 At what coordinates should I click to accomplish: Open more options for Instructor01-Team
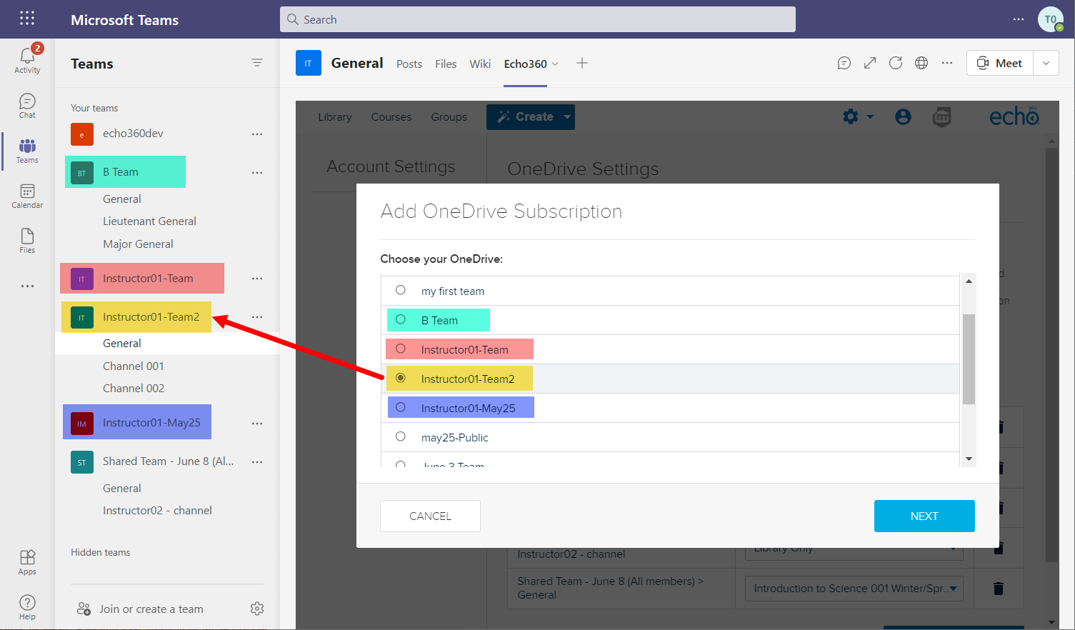(257, 279)
